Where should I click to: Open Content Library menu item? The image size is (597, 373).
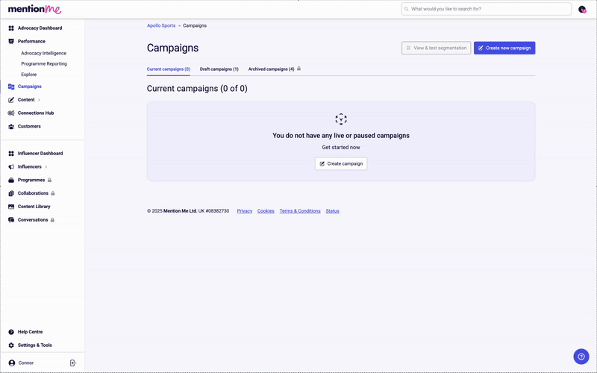(x=34, y=207)
